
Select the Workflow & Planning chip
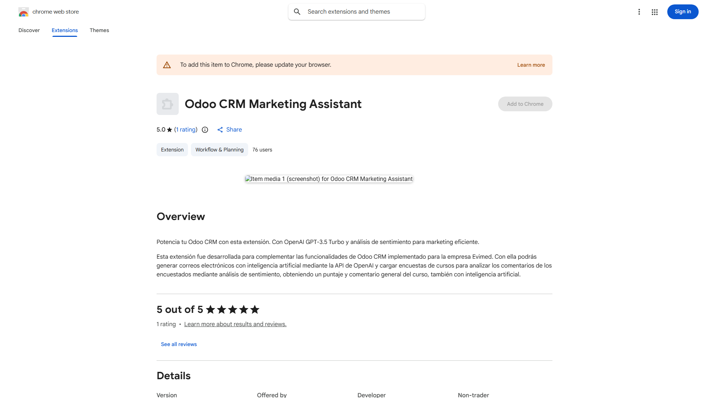click(219, 150)
